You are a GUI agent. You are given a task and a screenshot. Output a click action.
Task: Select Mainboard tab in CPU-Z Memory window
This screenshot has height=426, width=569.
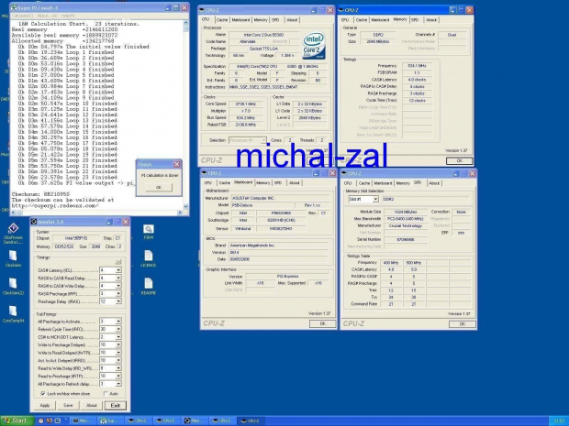[380, 20]
